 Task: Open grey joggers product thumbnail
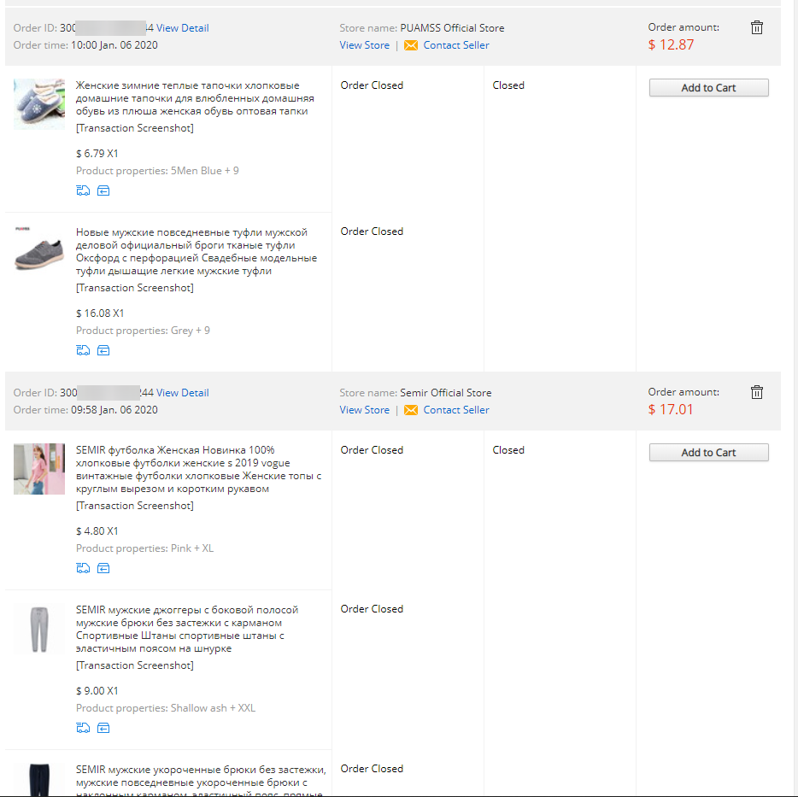39,629
